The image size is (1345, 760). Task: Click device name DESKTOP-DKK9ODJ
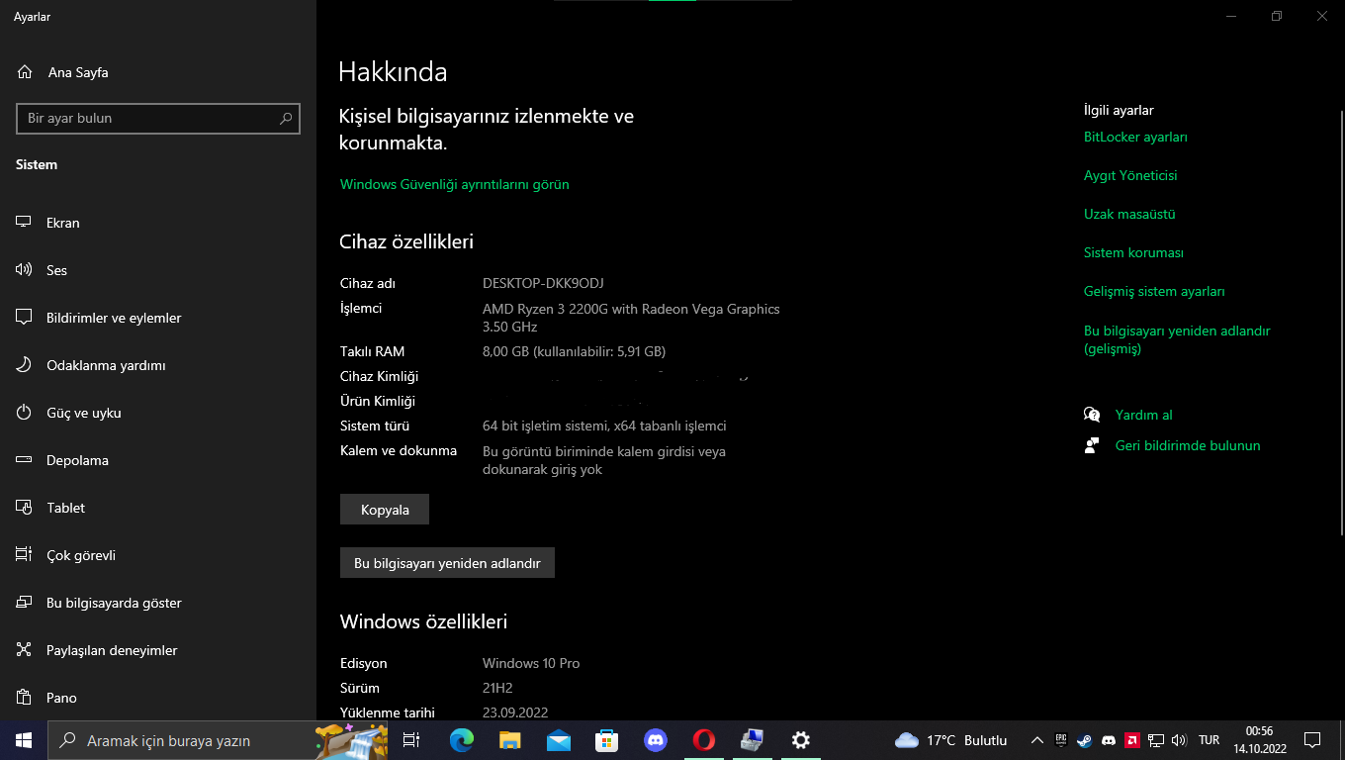pos(543,283)
